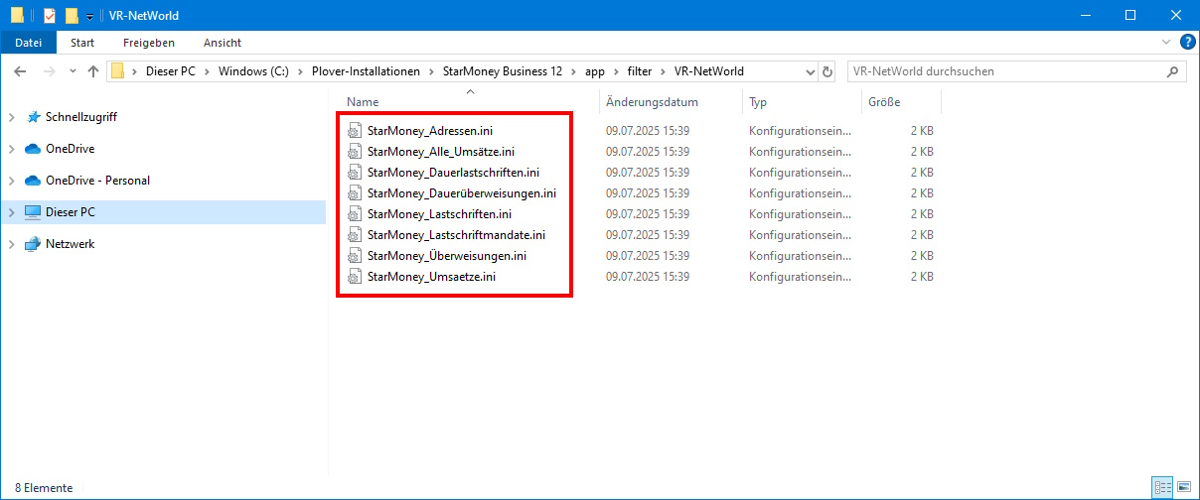Open the Freigeben ribbon tab
This screenshot has width=1200, height=500.
click(149, 43)
